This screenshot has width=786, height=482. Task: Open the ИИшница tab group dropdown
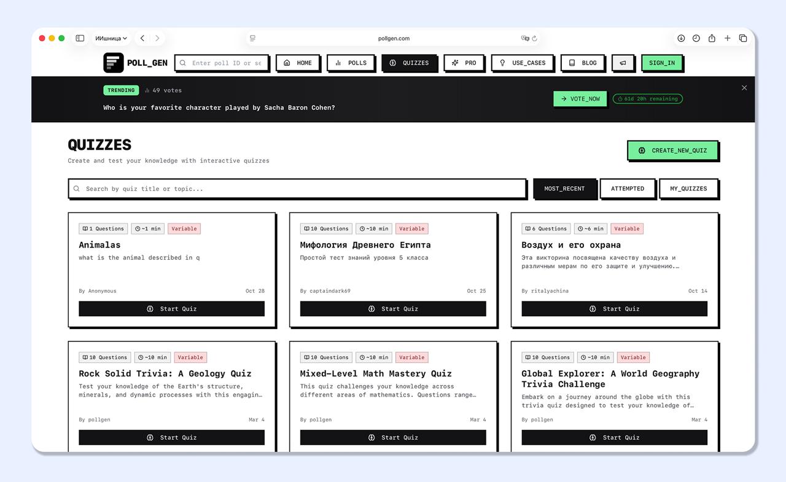pyautogui.click(x=111, y=38)
